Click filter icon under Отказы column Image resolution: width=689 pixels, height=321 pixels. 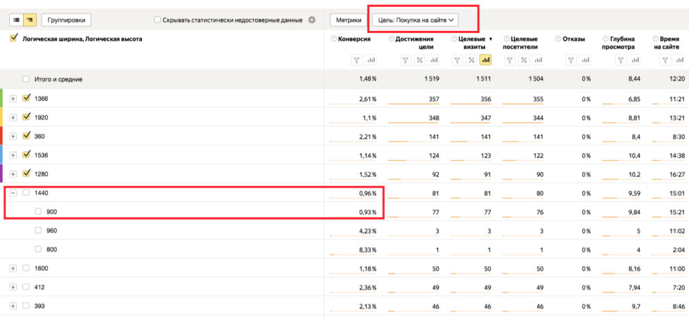(571, 60)
